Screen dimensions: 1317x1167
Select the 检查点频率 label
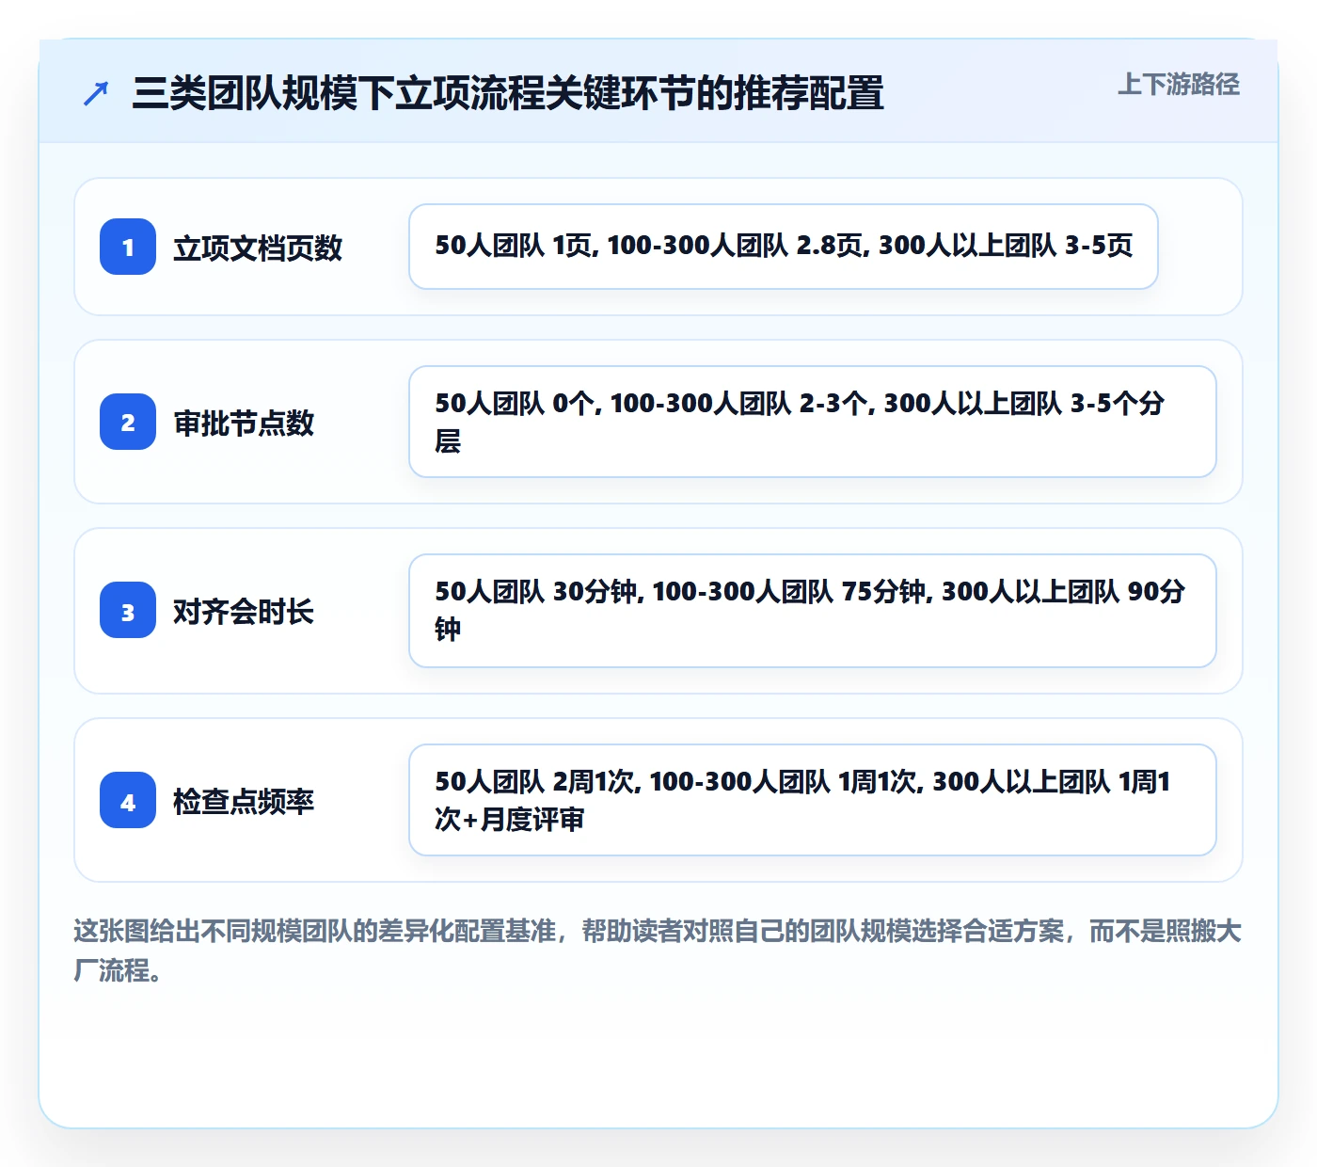point(244,802)
